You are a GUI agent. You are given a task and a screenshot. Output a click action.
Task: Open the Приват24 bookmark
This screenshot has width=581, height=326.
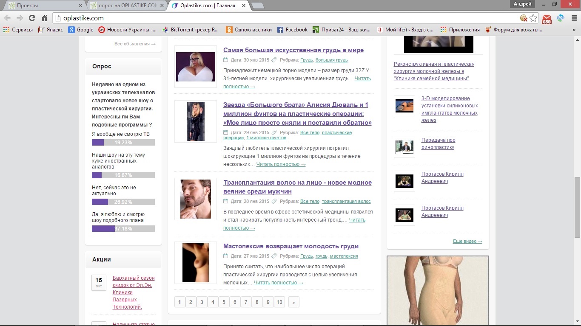(x=342, y=30)
